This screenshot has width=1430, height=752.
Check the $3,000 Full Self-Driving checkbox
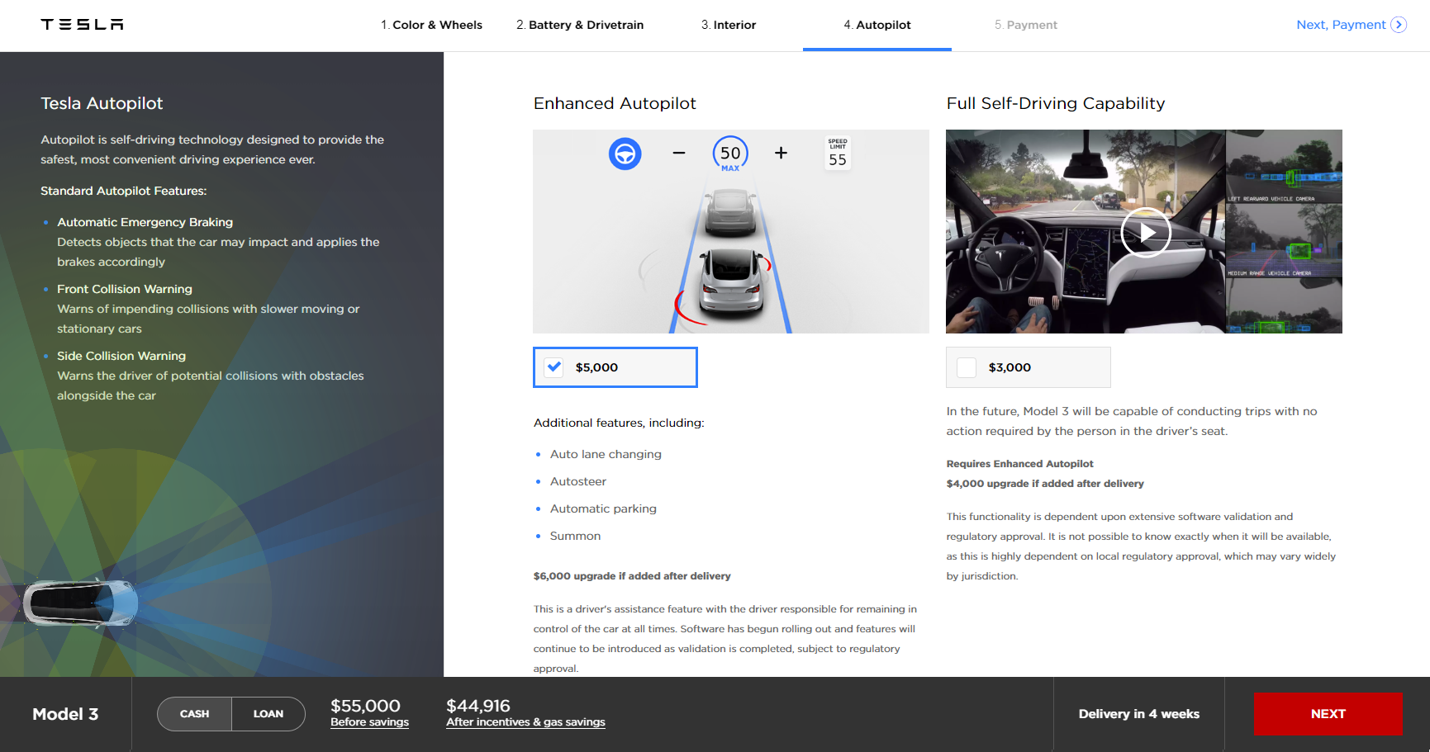(x=967, y=367)
